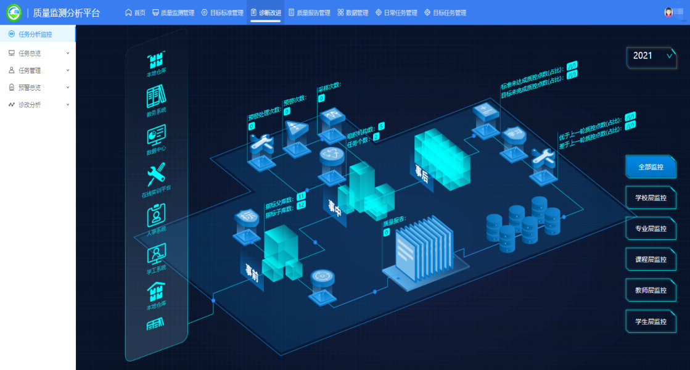Go to the 质量报告管理 top menu

point(309,12)
